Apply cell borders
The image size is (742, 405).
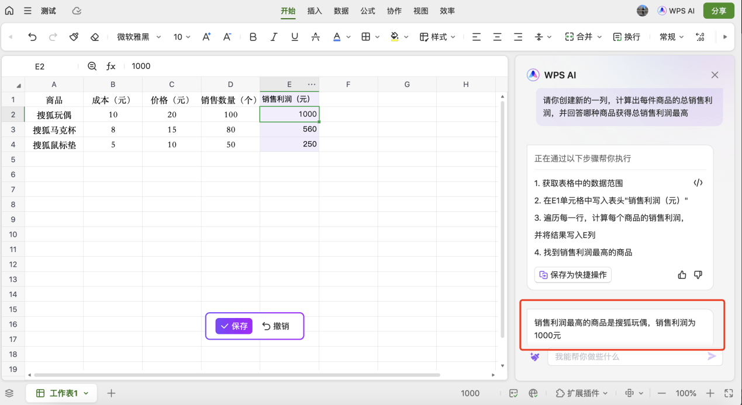pyautogui.click(x=366, y=37)
